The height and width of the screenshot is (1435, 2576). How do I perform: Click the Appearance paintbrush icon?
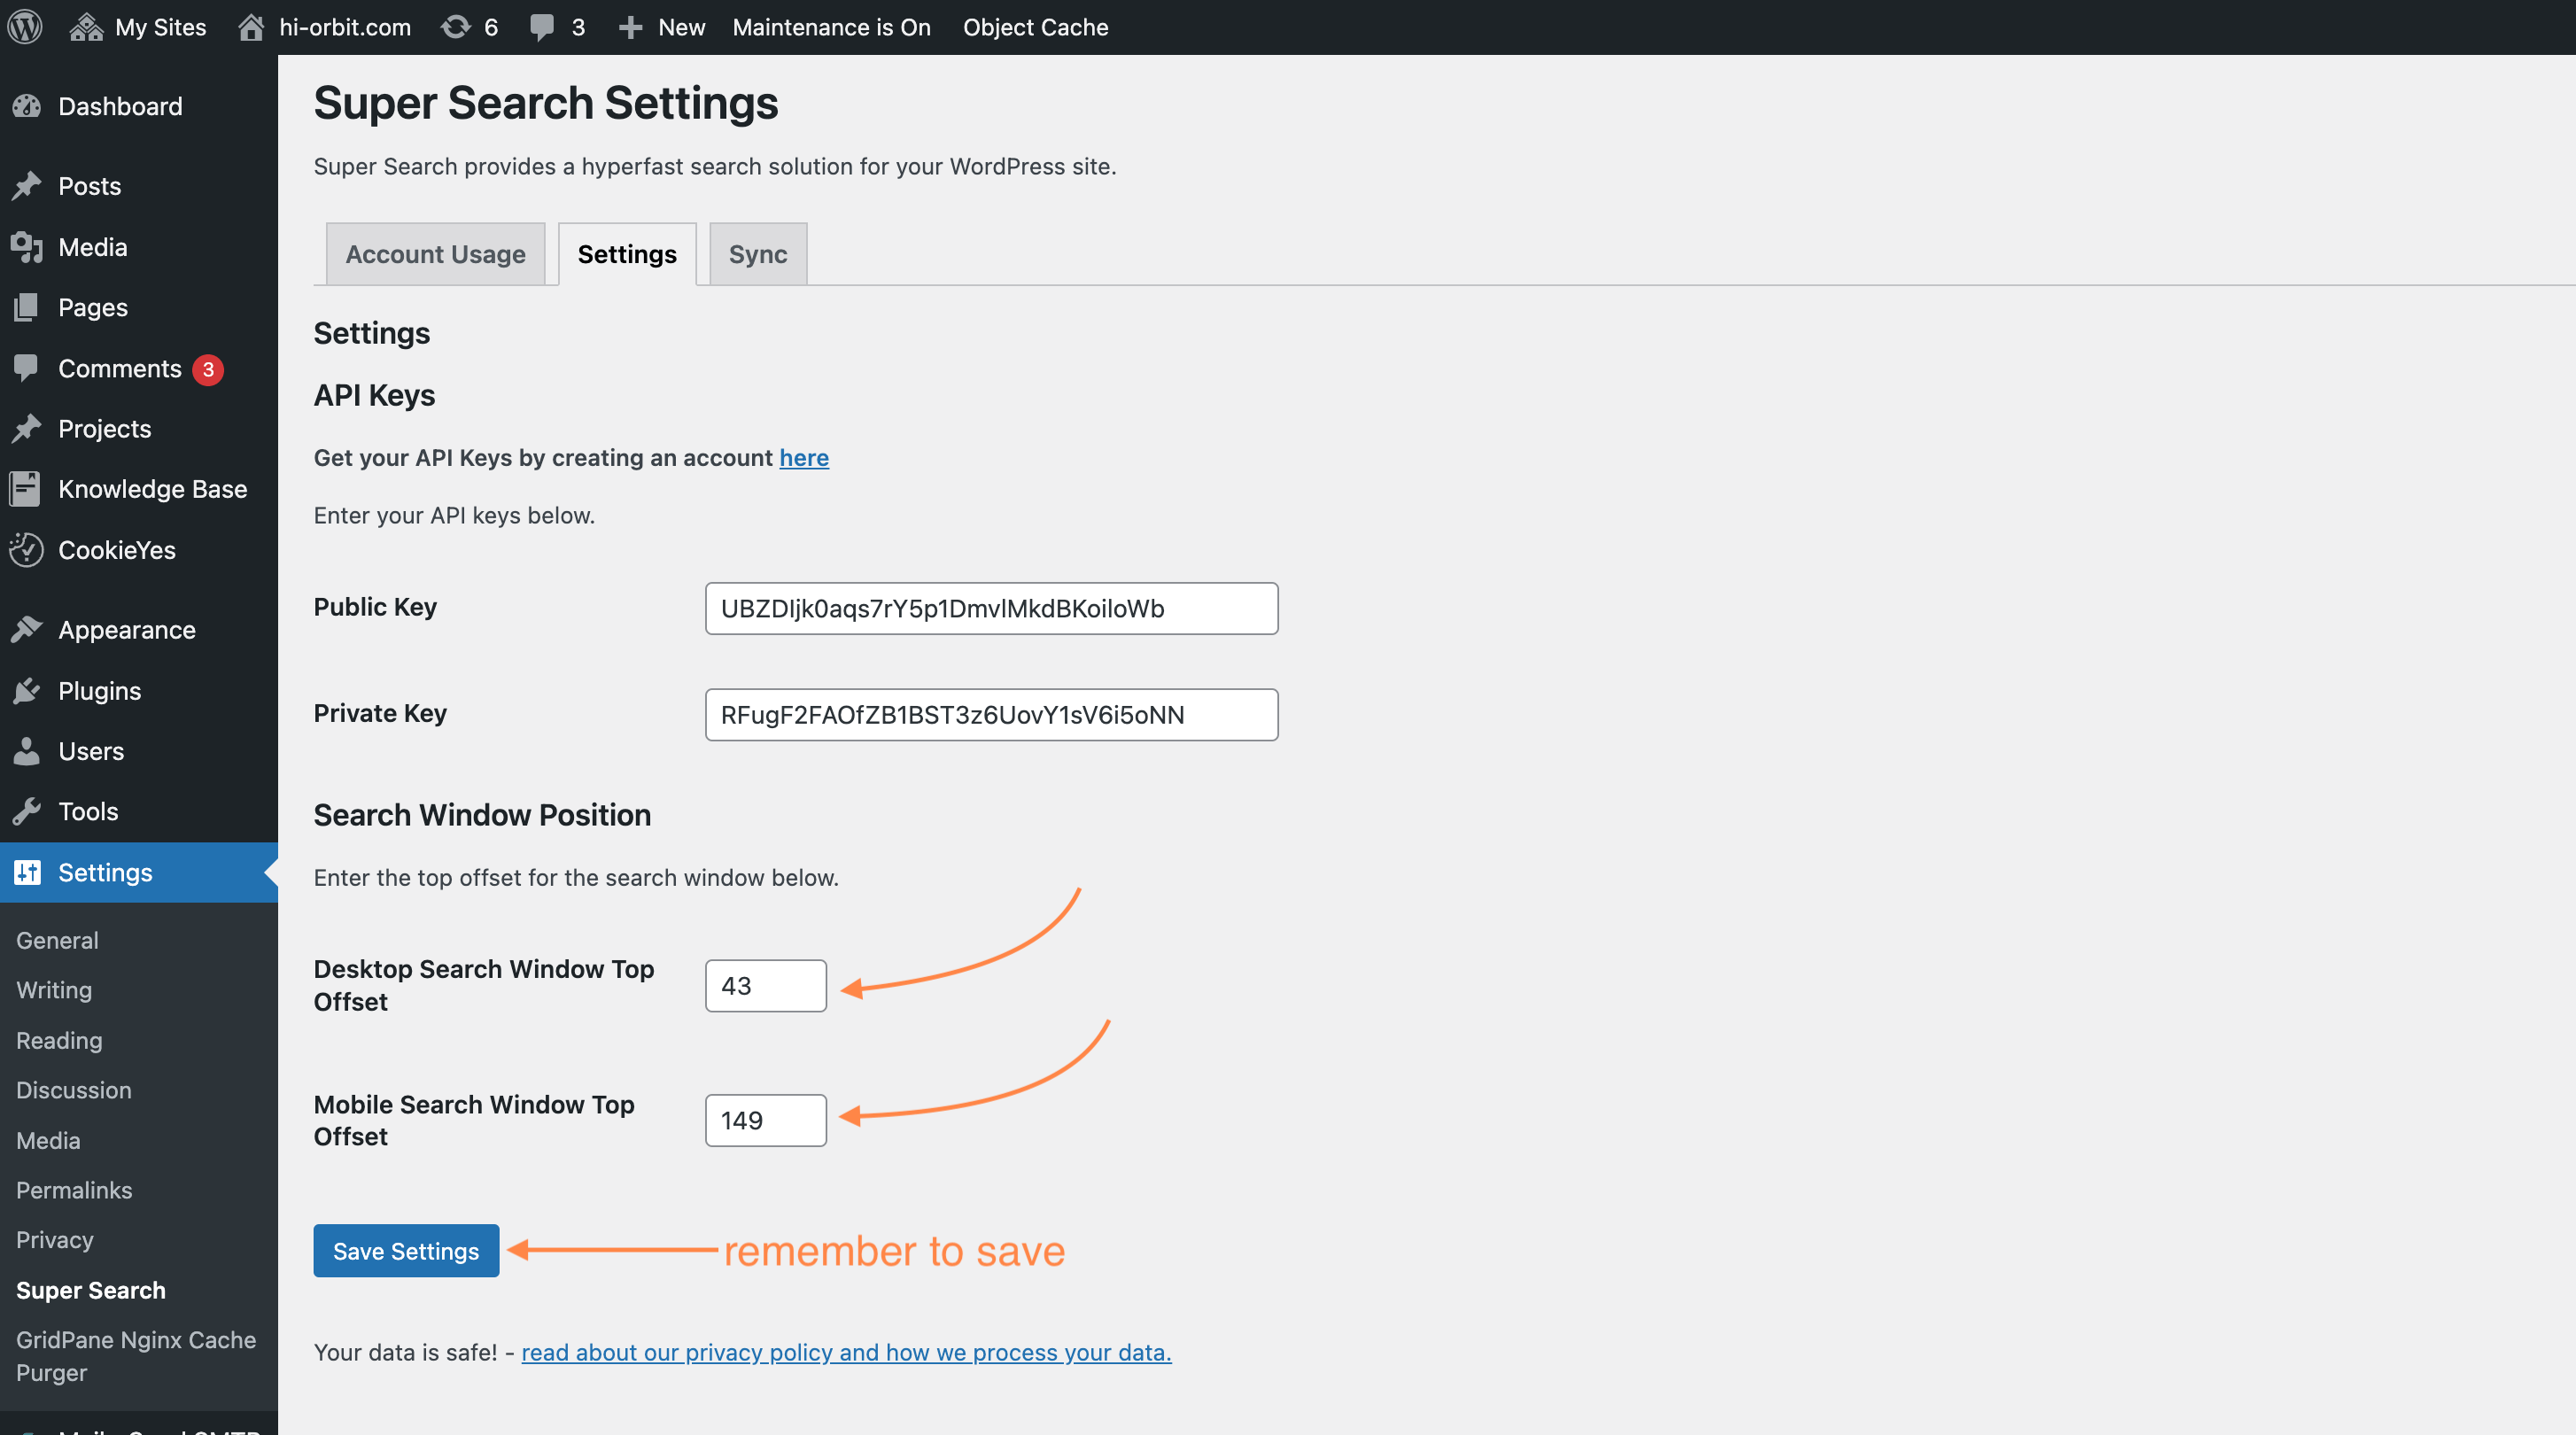27,630
